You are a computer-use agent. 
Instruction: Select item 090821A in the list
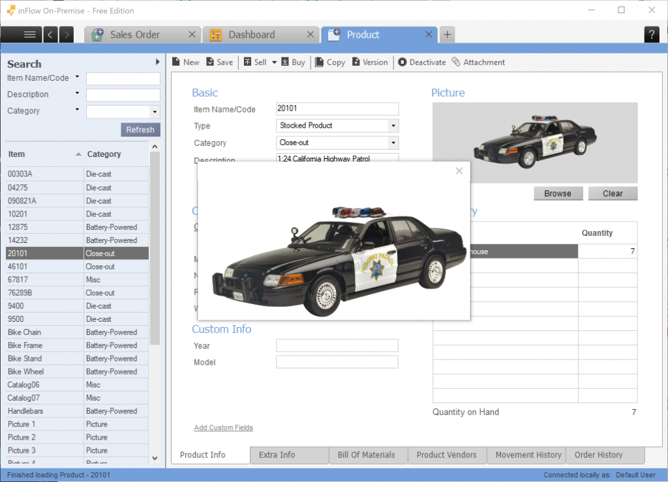(x=77, y=201)
